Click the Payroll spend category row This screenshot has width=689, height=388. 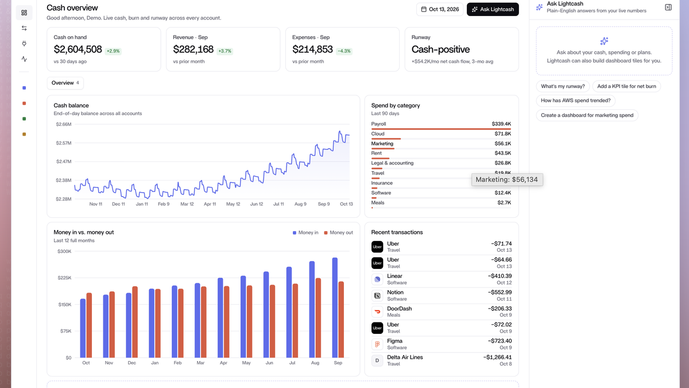click(x=441, y=125)
